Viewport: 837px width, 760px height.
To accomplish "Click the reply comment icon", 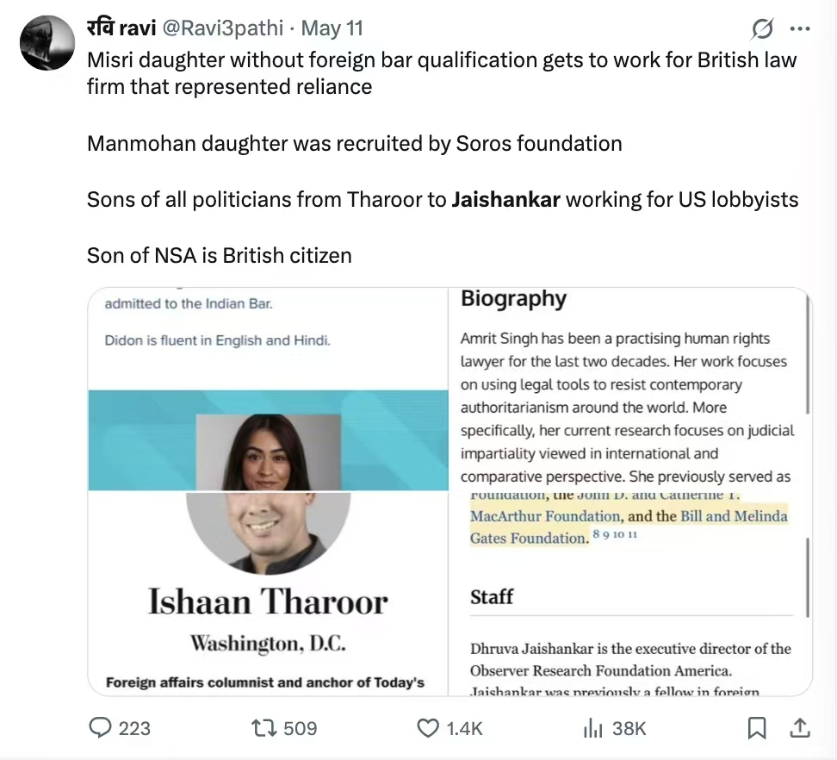I will pos(102,728).
